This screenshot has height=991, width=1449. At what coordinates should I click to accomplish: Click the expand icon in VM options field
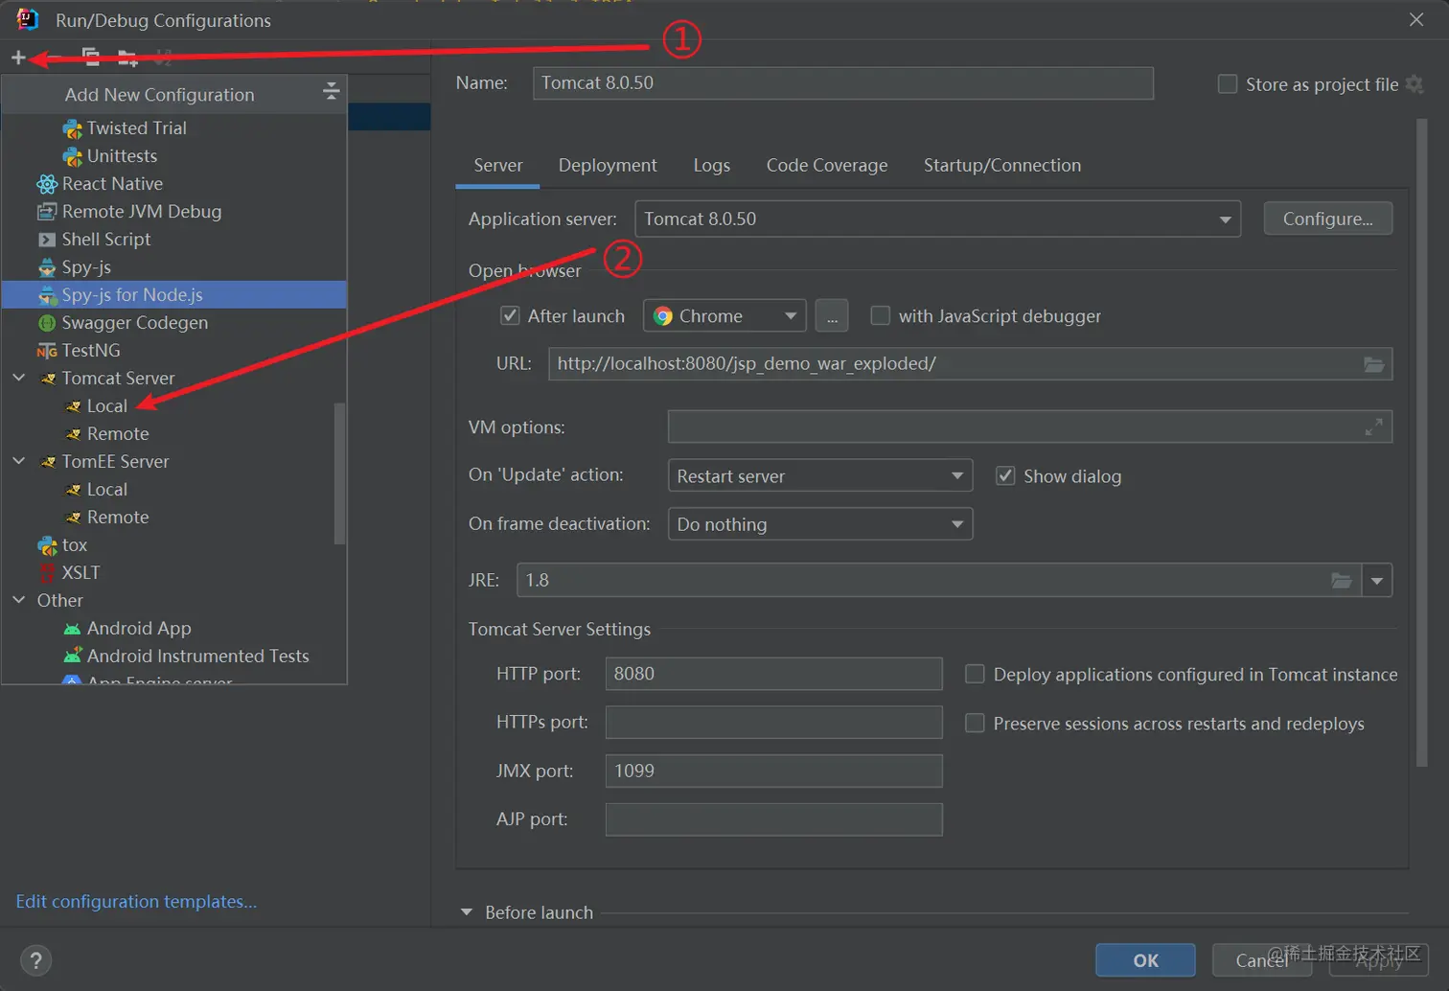click(x=1373, y=427)
